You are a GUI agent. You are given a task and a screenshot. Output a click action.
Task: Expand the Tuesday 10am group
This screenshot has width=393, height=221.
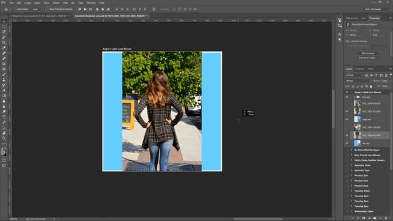(351, 191)
